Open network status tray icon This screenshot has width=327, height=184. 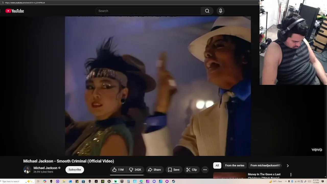coord(296,181)
